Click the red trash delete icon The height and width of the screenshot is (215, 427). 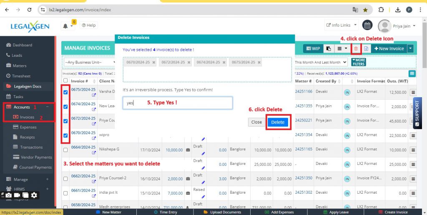(356, 48)
